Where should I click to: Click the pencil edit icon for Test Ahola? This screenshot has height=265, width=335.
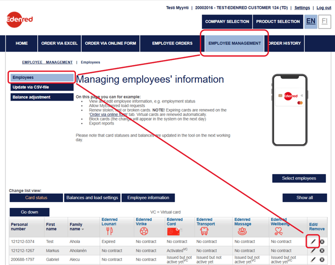pos(313,241)
